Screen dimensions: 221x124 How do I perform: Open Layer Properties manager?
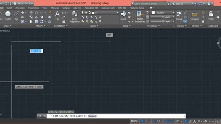point(75,17)
